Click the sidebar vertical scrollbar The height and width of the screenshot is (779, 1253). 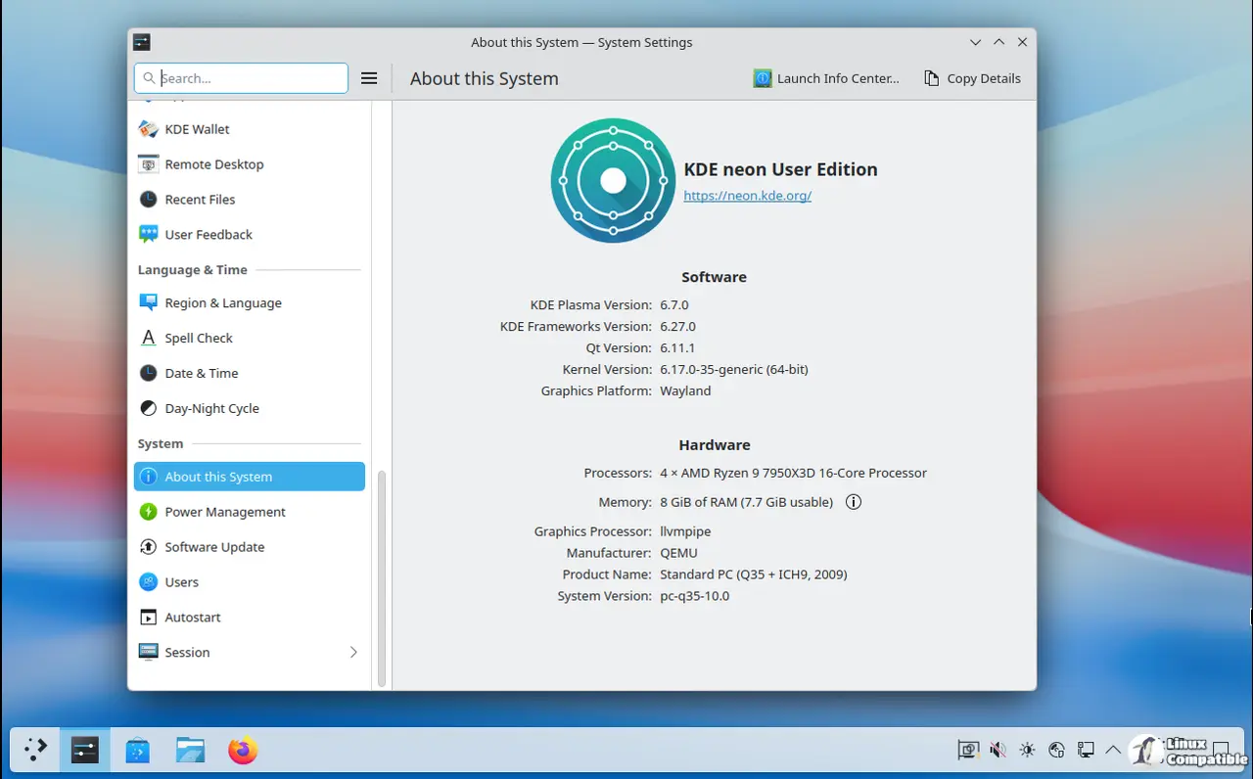point(382,577)
